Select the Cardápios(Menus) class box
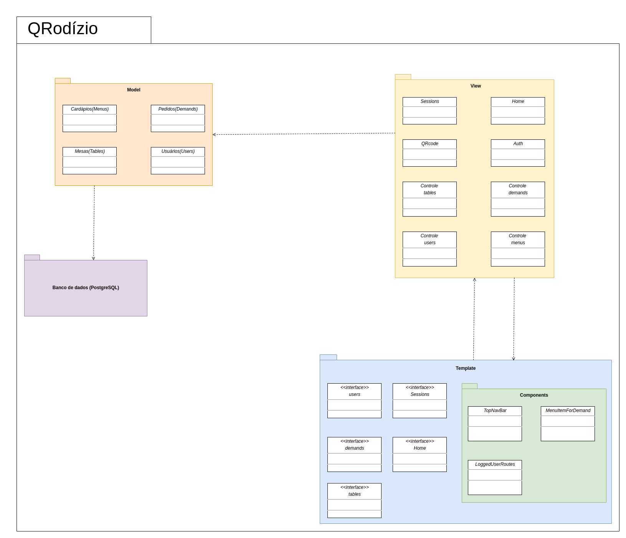626x538 pixels. tap(89, 118)
